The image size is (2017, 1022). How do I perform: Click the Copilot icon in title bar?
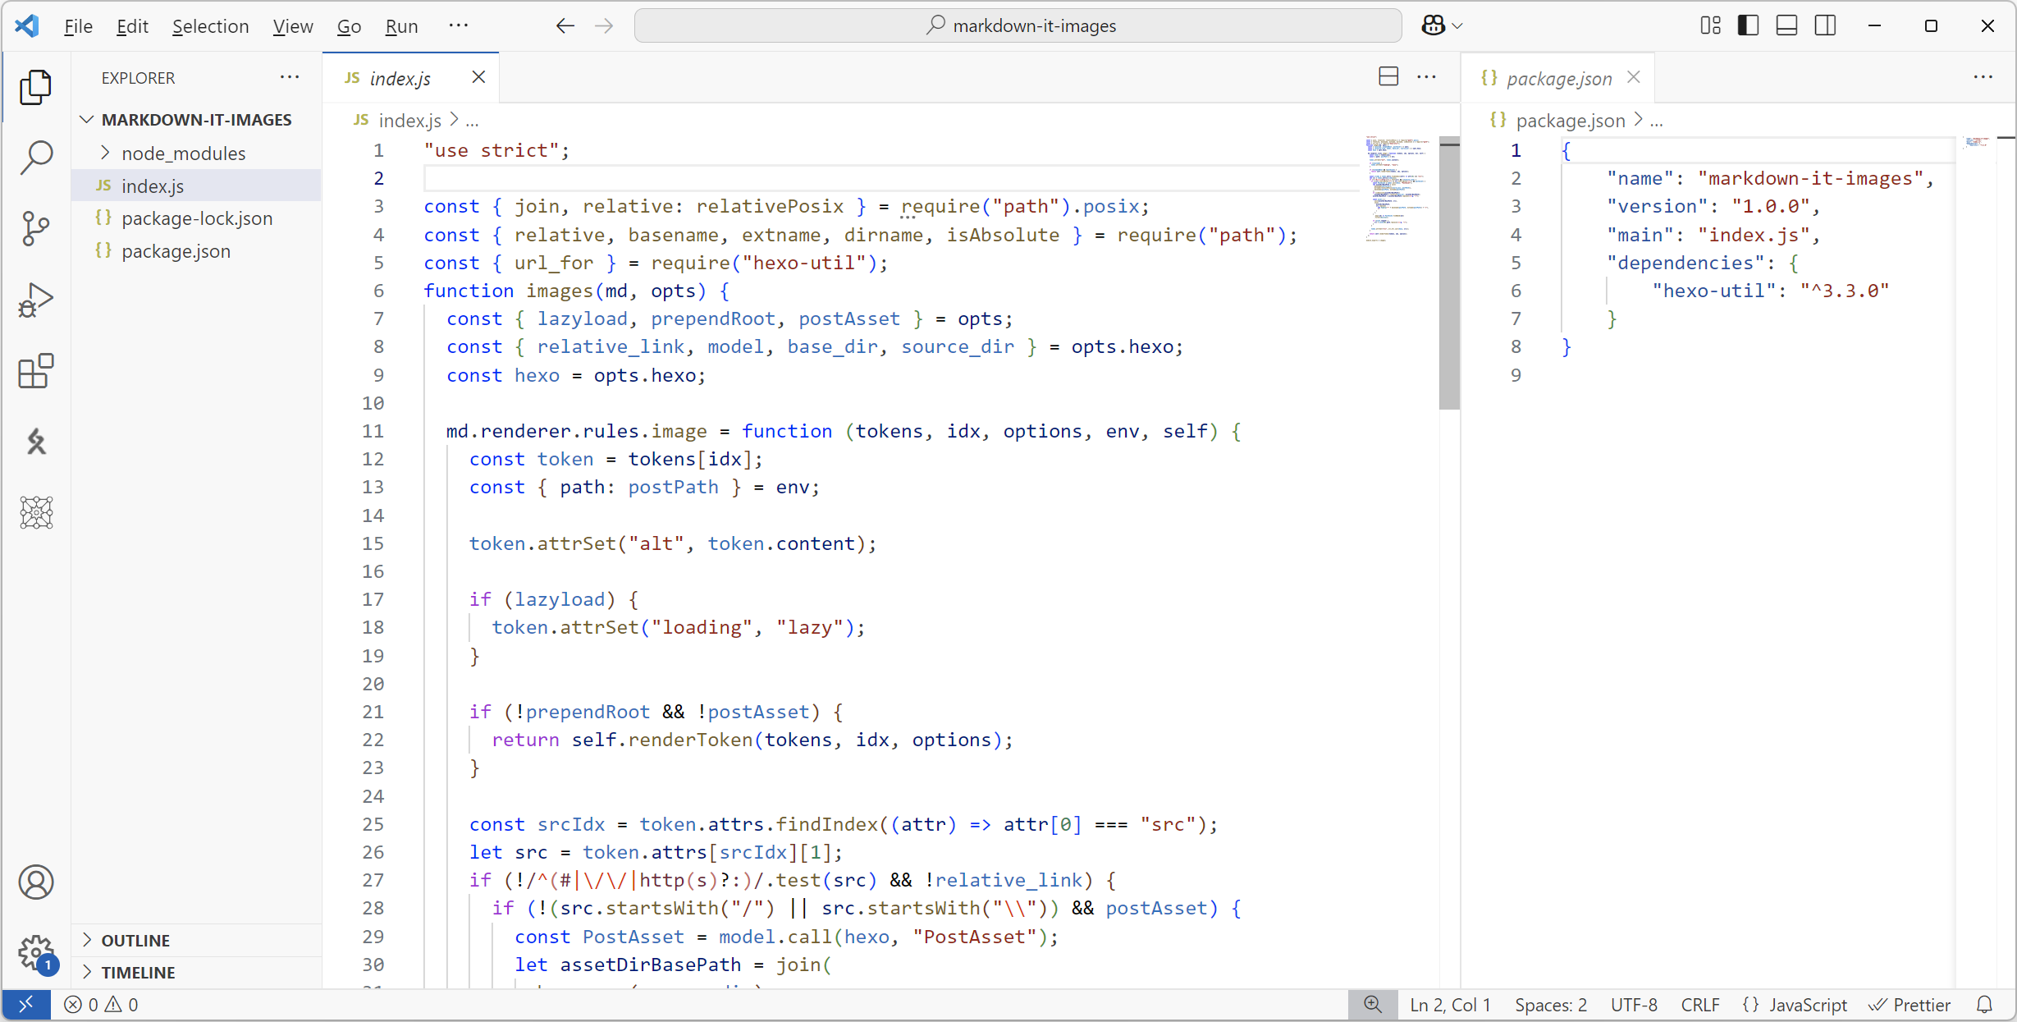coord(1434,25)
